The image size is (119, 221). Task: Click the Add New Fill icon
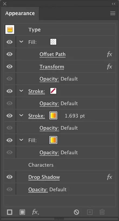[x=22, y=212]
